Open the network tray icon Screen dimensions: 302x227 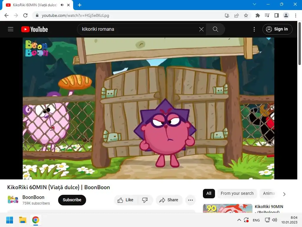[x=267, y=220]
